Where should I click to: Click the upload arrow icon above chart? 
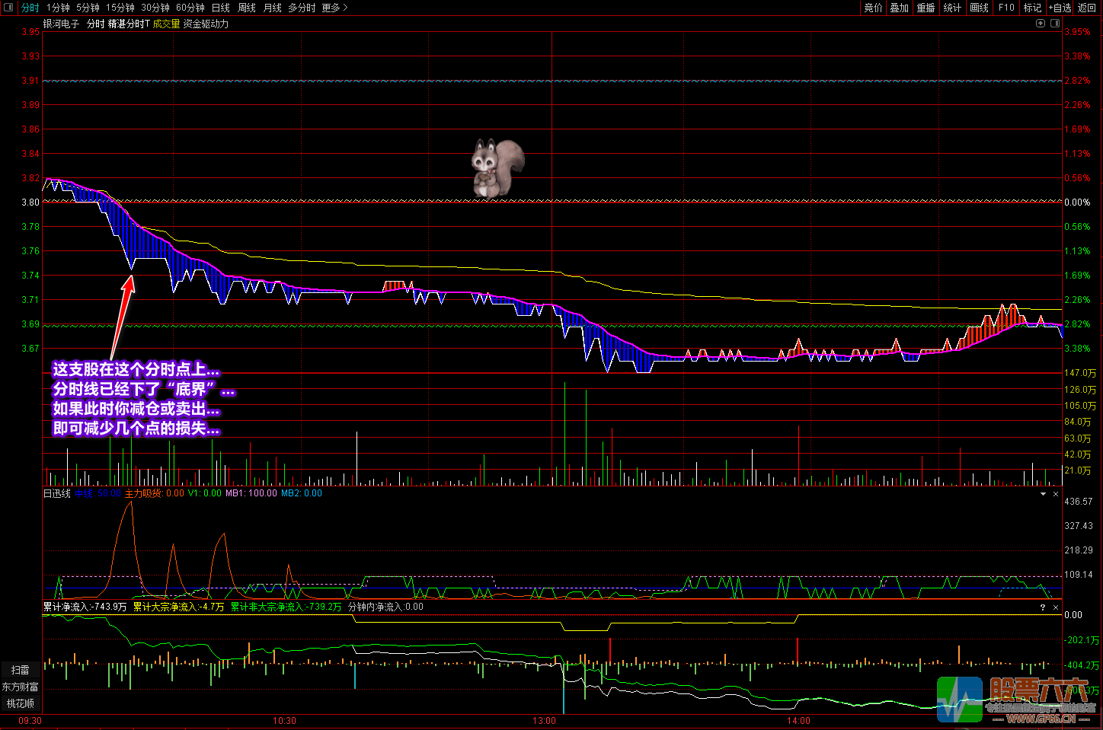point(1041,24)
